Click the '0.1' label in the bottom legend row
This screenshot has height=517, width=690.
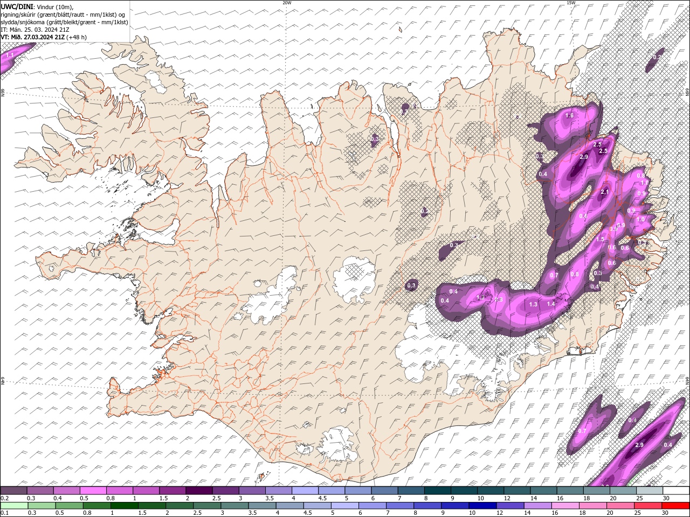[4, 513]
